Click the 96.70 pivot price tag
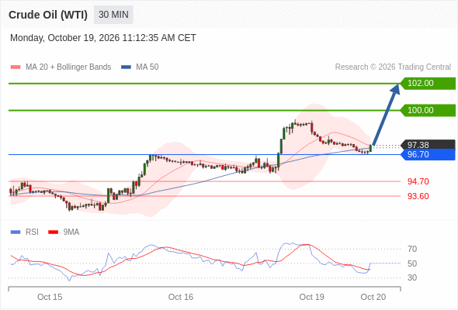The image size is (458, 310). (x=428, y=154)
